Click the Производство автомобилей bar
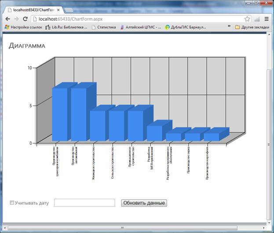 point(79,114)
